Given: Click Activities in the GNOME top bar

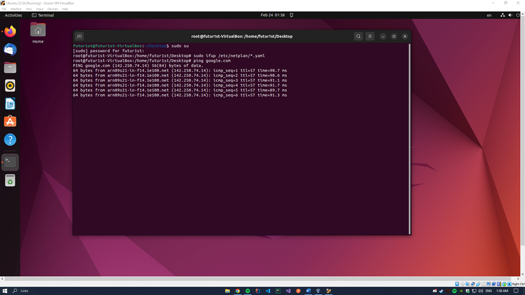Looking at the screenshot, I should pos(13,15).
